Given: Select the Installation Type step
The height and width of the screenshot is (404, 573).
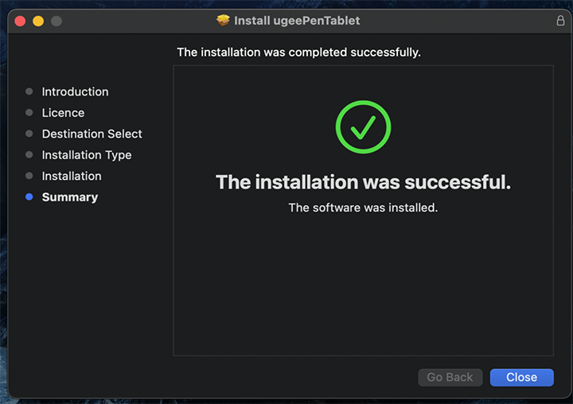Looking at the screenshot, I should pyautogui.click(x=87, y=155).
